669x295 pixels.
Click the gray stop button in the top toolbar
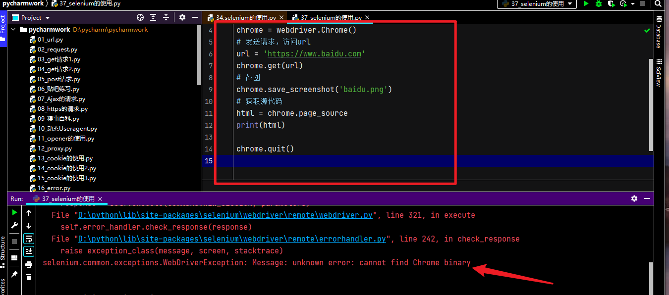[643, 3]
